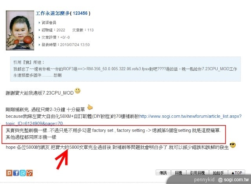This screenshot has width=251, height=184.
Task: Jump to page top via ▲TOP
Action: click(236, 173)
